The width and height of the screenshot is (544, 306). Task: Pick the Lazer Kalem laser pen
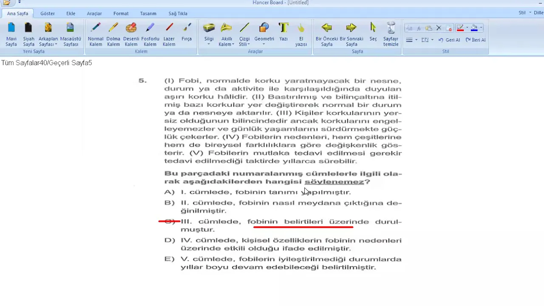[x=169, y=34]
